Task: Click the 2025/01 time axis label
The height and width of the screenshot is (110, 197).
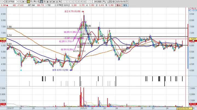Action: 84,108
